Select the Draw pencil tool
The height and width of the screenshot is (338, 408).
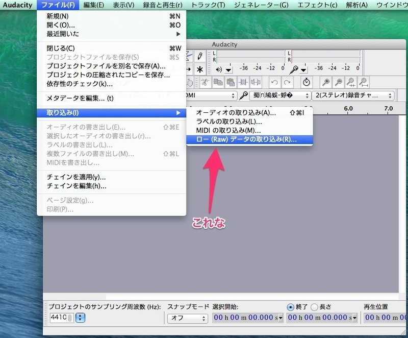click(x=200, y=56)
